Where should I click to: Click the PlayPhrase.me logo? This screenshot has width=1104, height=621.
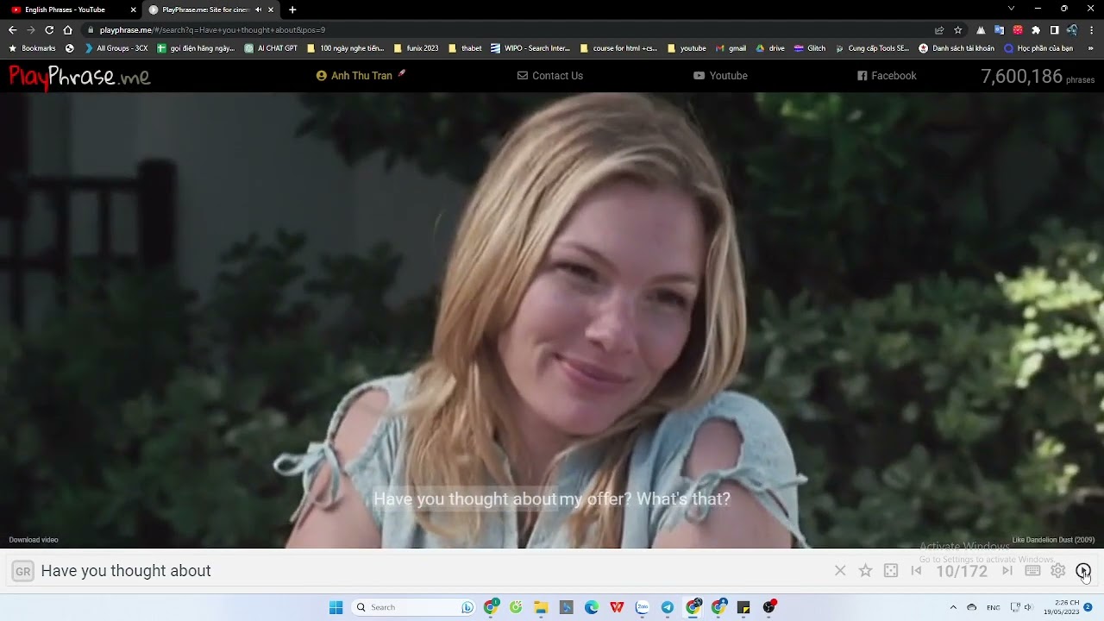(x=79, y=77)
